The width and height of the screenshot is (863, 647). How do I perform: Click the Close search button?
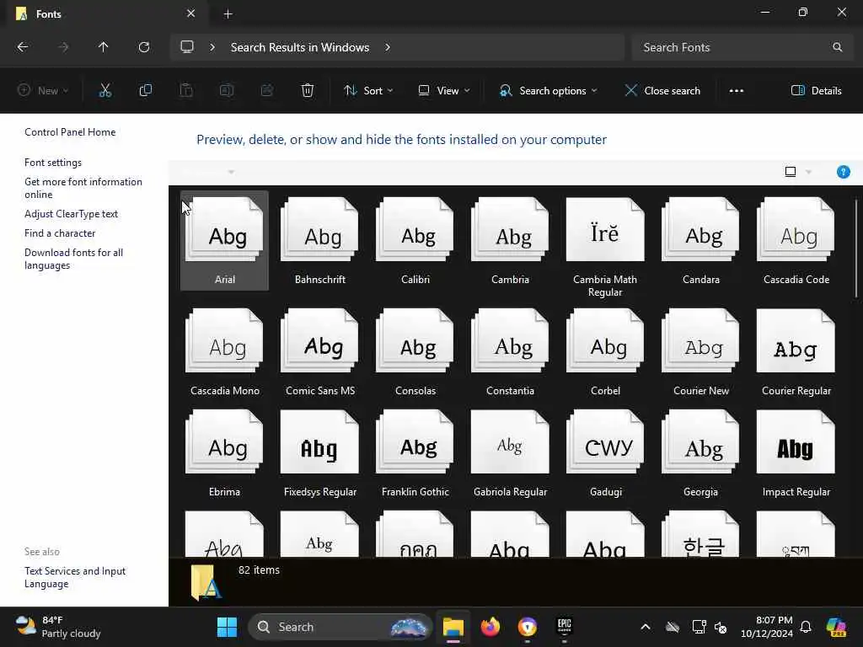662,91
